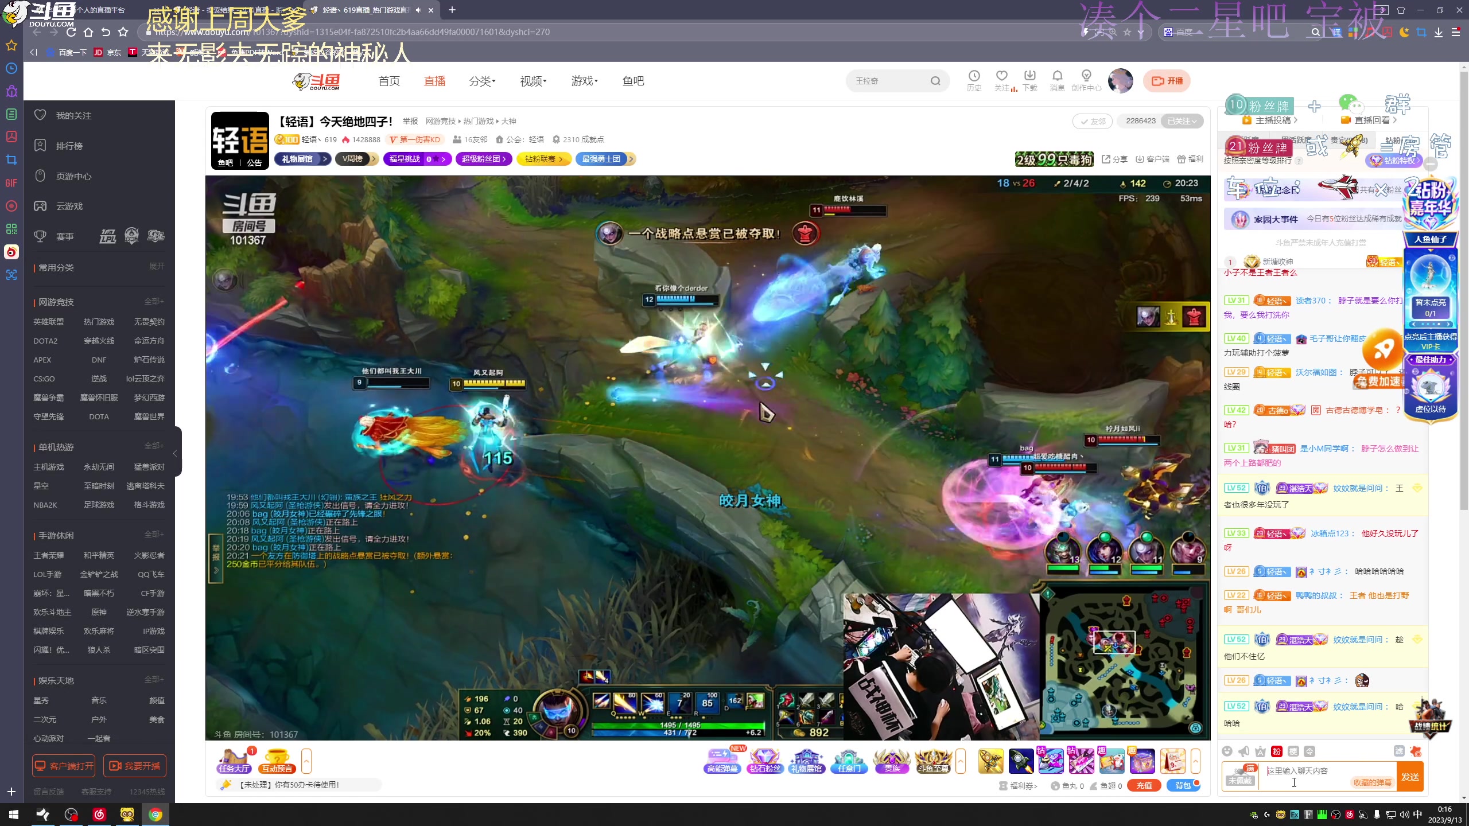The width and height of the screenshot is (1469, 826).
Task: Open the 创作中心 creator center icon
Action: point(1086,80)
